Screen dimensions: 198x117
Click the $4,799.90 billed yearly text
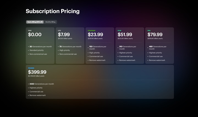pyautogui.click(x=36, y=76)
